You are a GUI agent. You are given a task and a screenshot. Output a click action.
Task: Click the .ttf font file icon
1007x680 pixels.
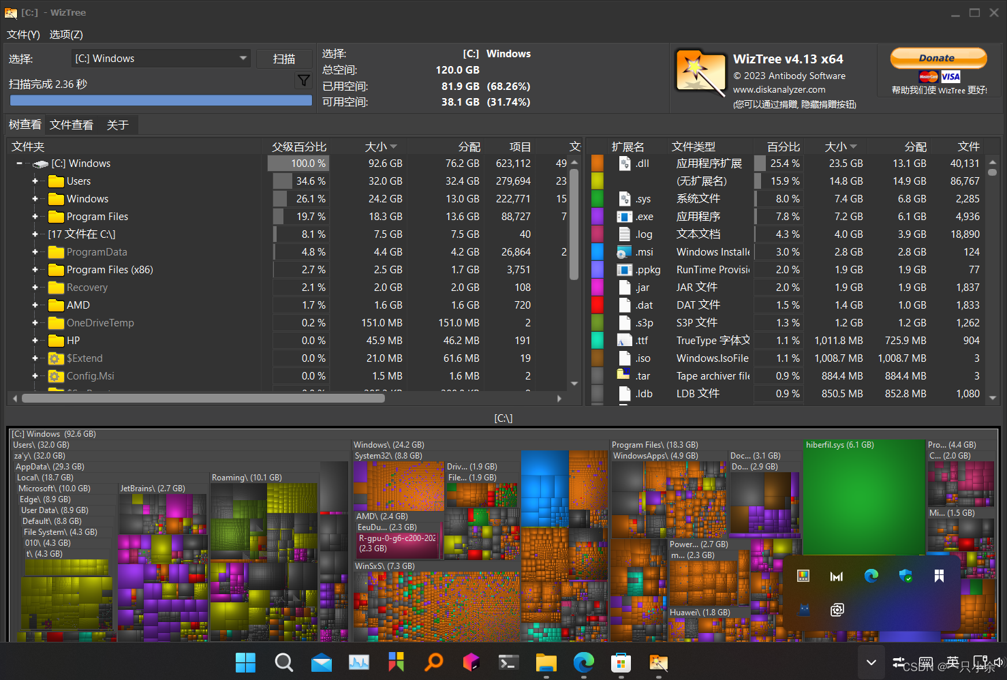625,341
